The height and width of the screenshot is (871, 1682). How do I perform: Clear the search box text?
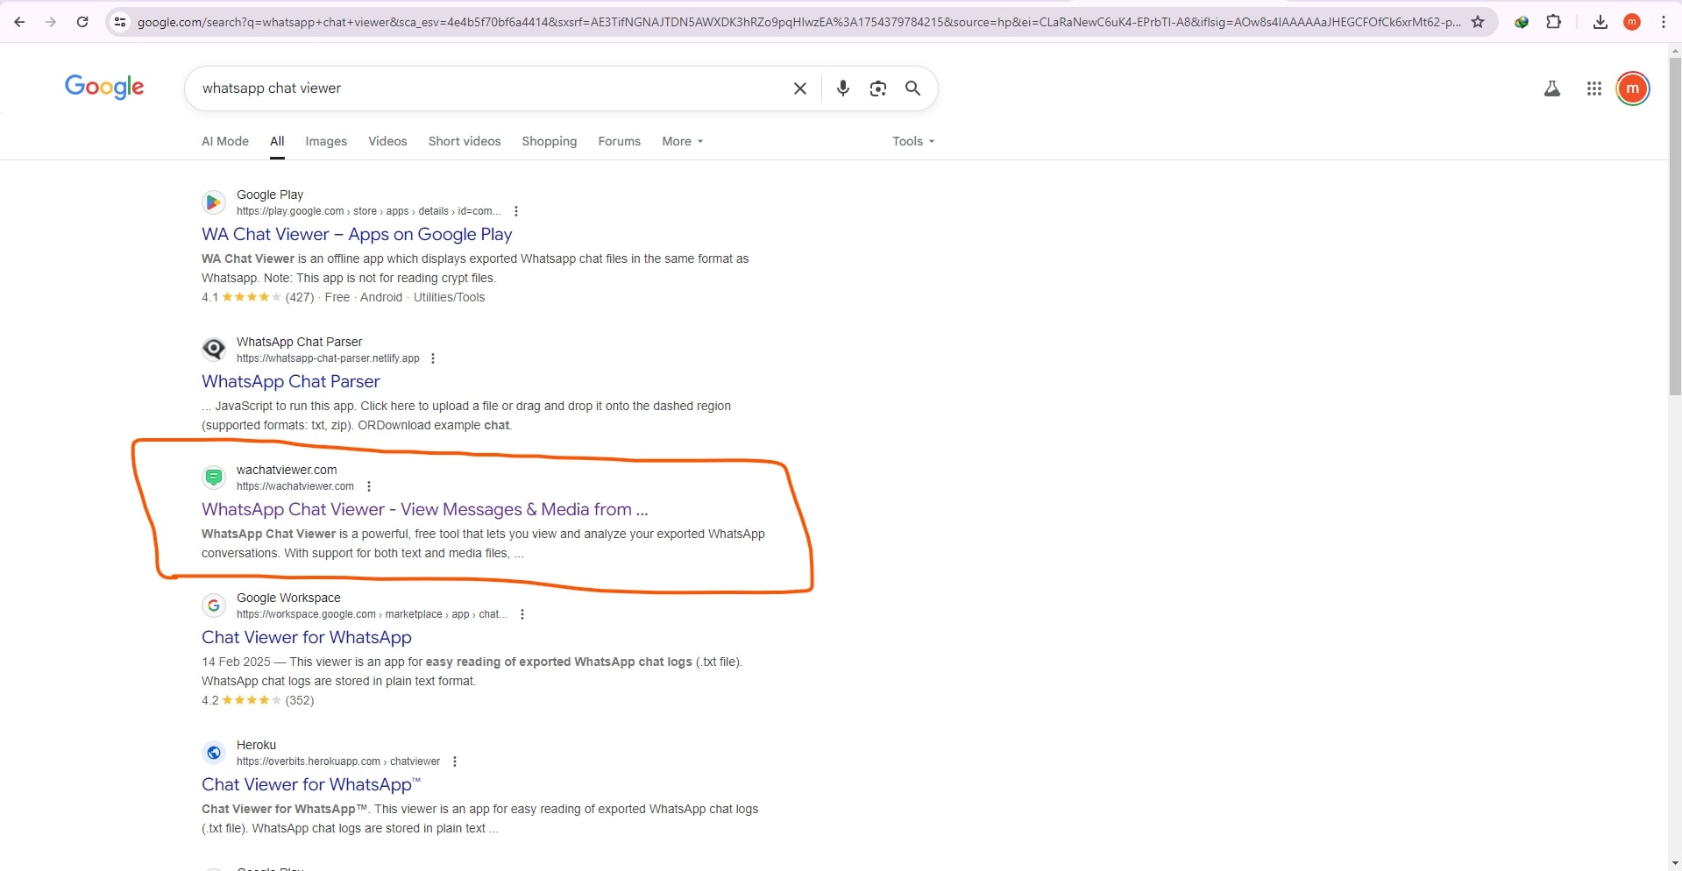click(799, 89)
